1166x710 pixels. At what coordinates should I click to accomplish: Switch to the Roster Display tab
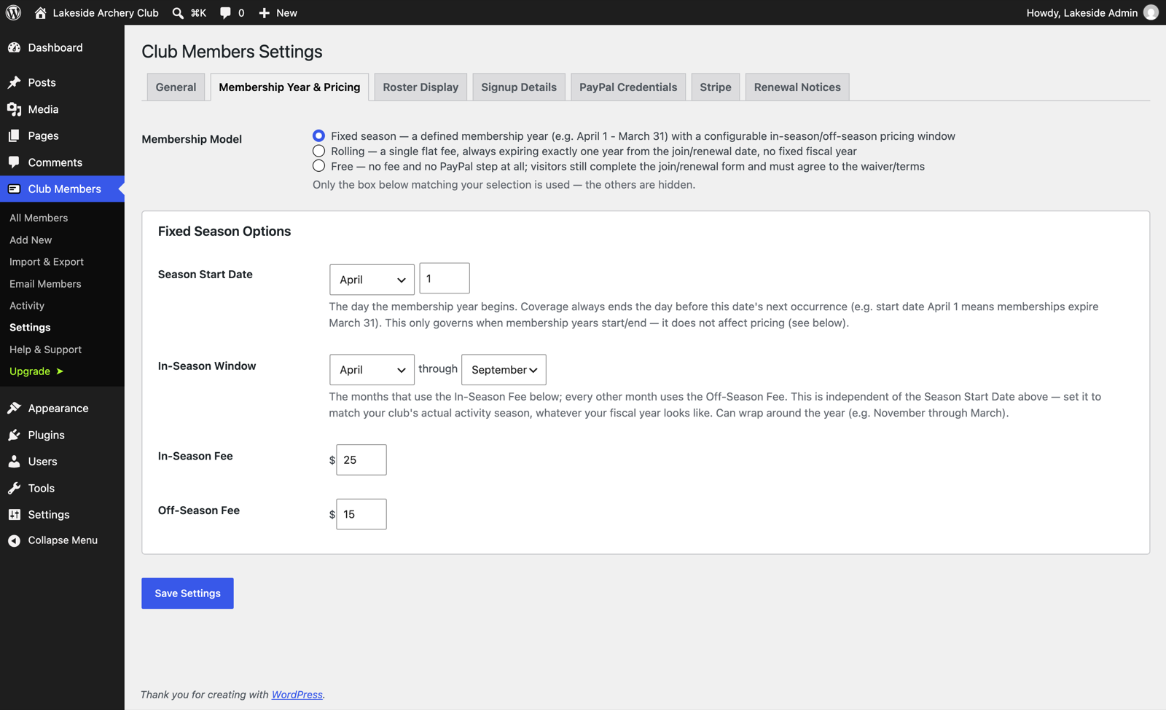click(x=420, y=87)
